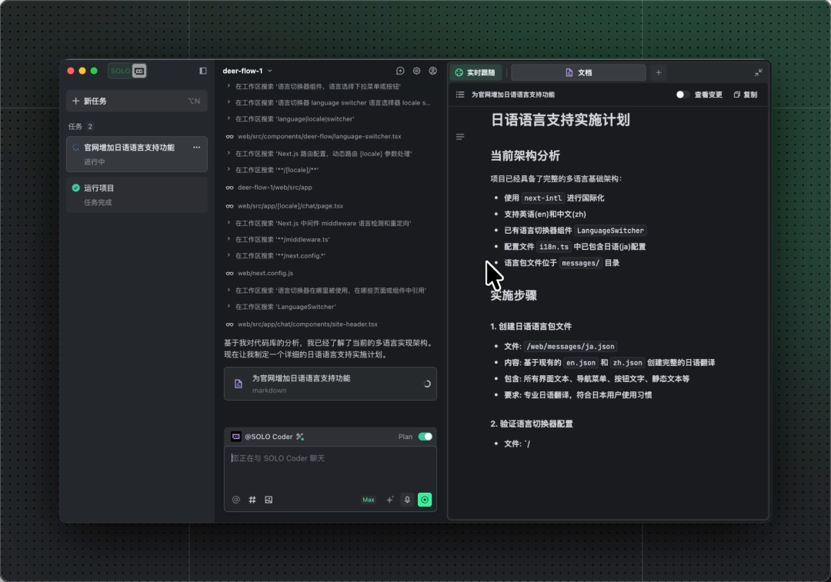Select the 文档 tab
The image size is (831, 582).
tap(579, 72)
